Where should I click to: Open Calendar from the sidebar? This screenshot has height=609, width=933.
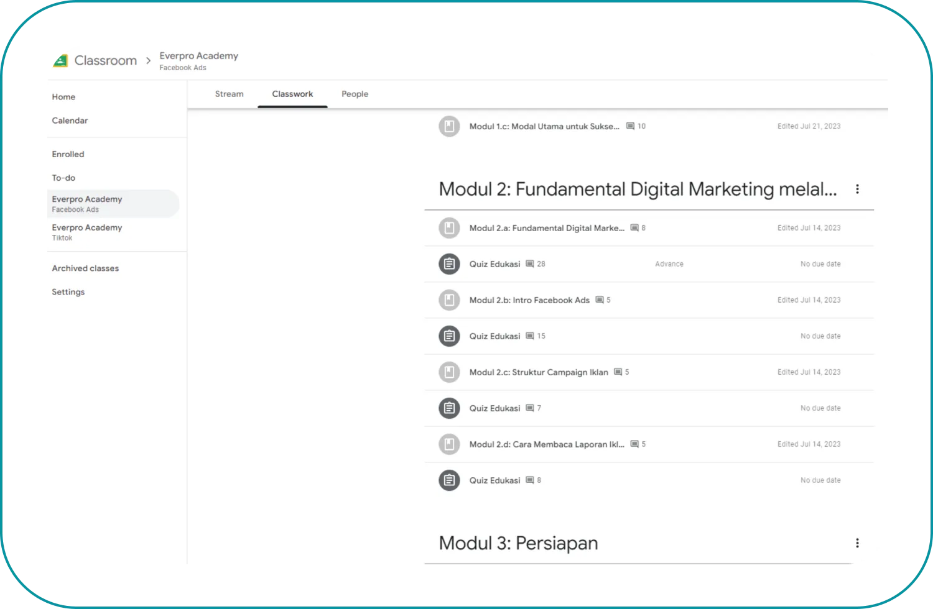click(70, 121)
